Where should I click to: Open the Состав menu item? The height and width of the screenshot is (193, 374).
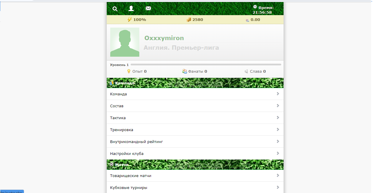117,106
